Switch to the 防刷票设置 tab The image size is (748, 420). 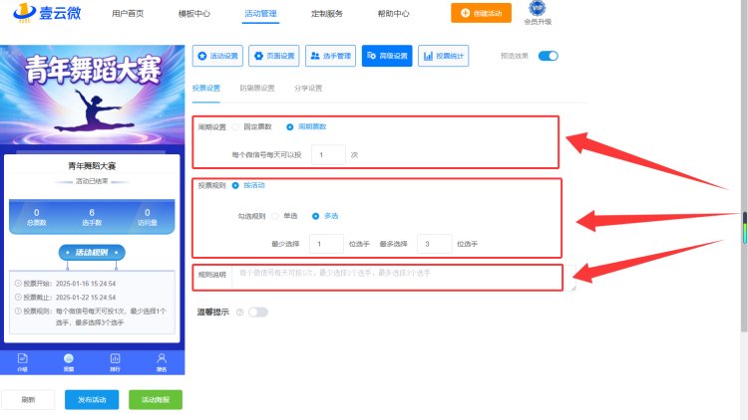tap(257, 89)
